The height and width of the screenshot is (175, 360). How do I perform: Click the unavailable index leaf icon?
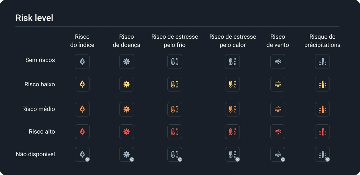click(82, 154)
